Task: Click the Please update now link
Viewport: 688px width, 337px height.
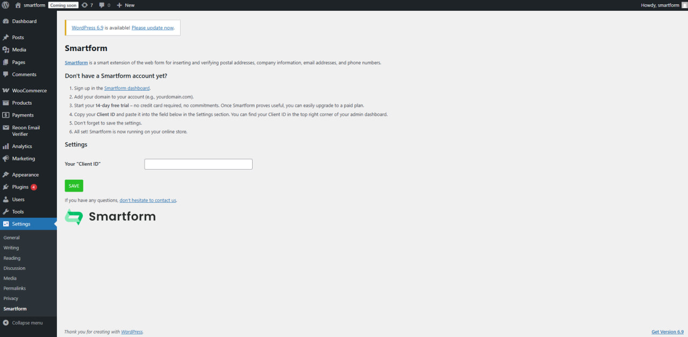Action: point(153,28)
